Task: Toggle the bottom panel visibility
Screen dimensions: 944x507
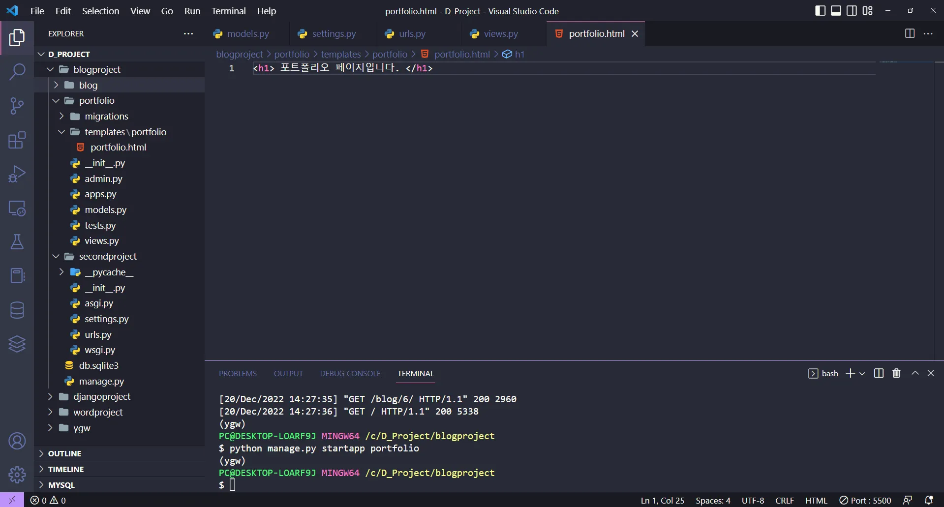Action: [836, 11]
